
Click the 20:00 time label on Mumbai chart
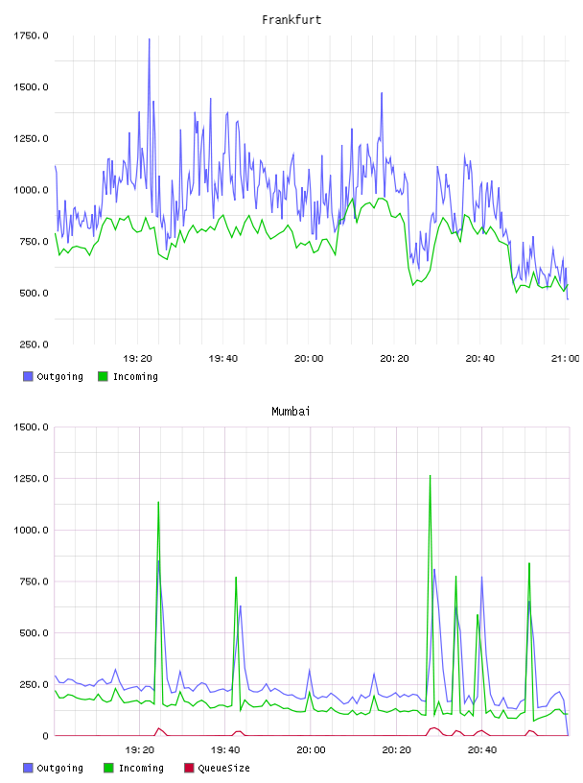[x=311, y=749]
